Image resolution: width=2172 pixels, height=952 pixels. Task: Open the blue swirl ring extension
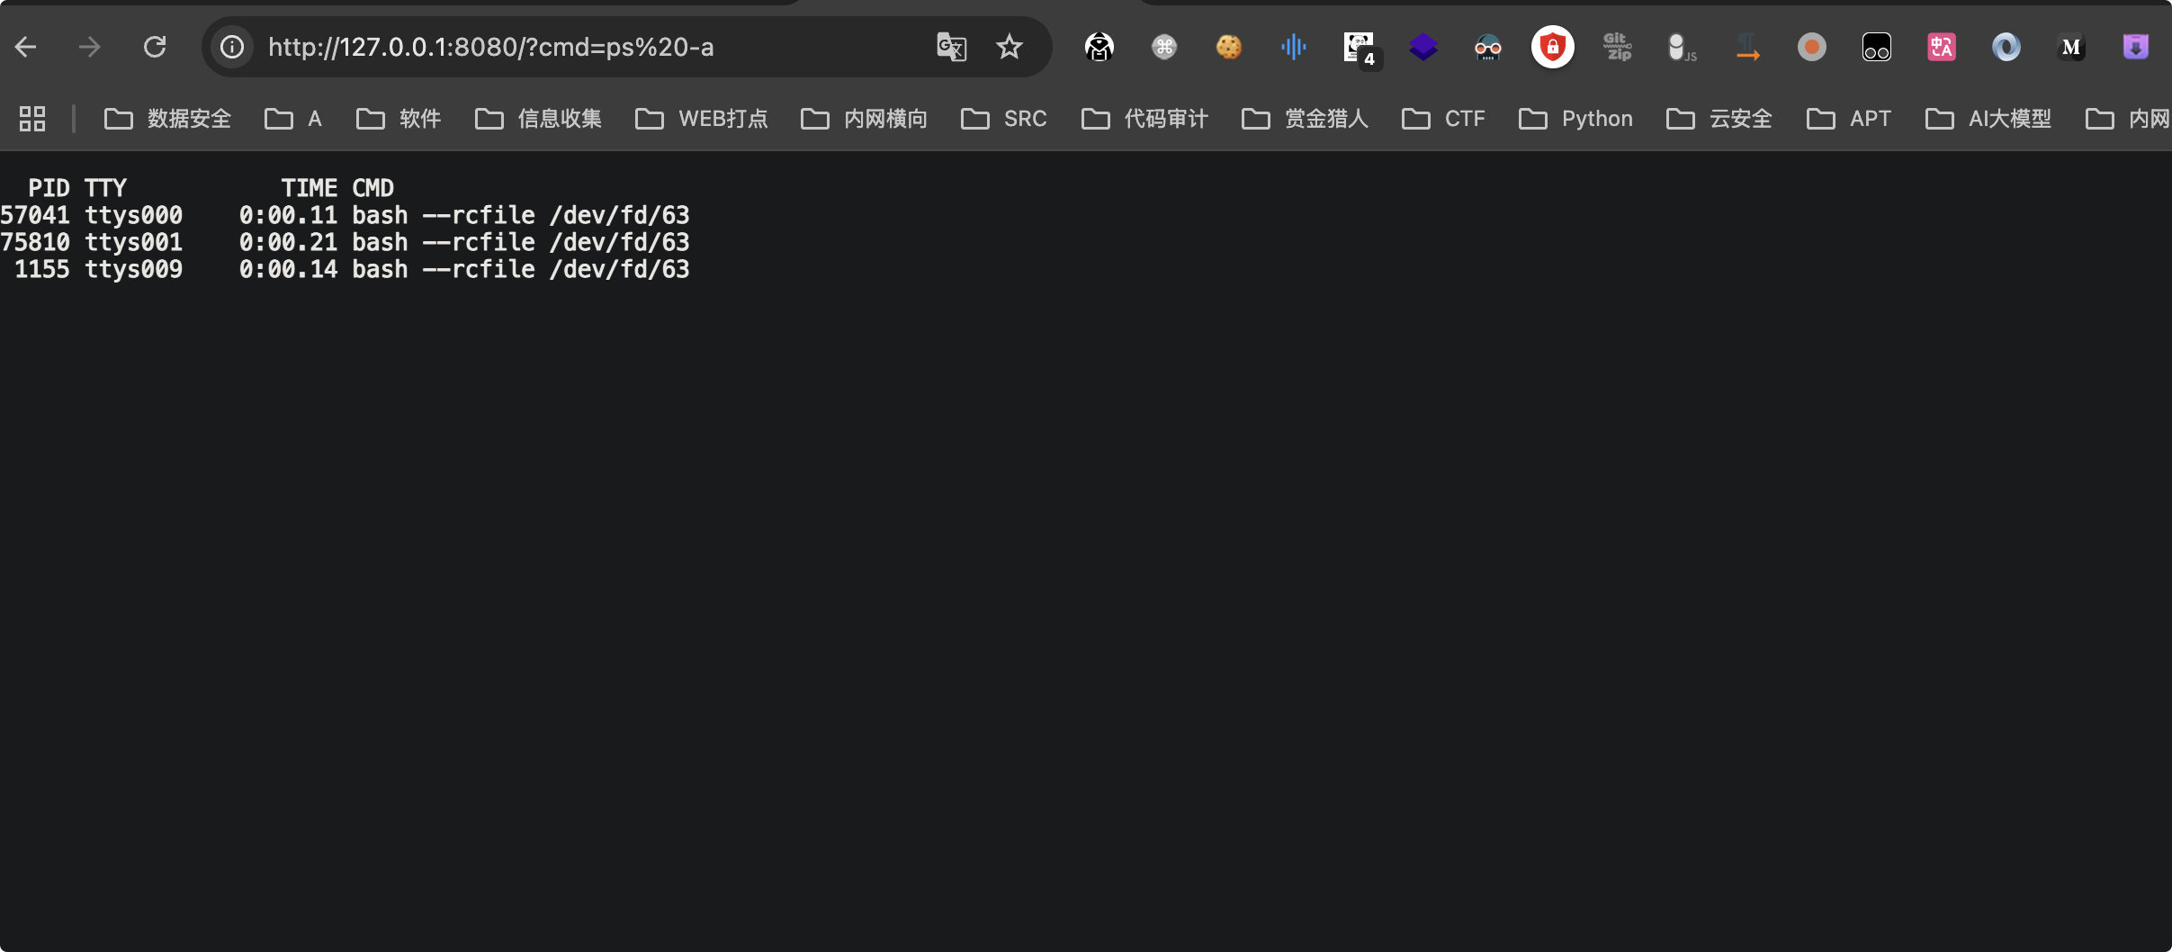click(x=2006, y=47)
